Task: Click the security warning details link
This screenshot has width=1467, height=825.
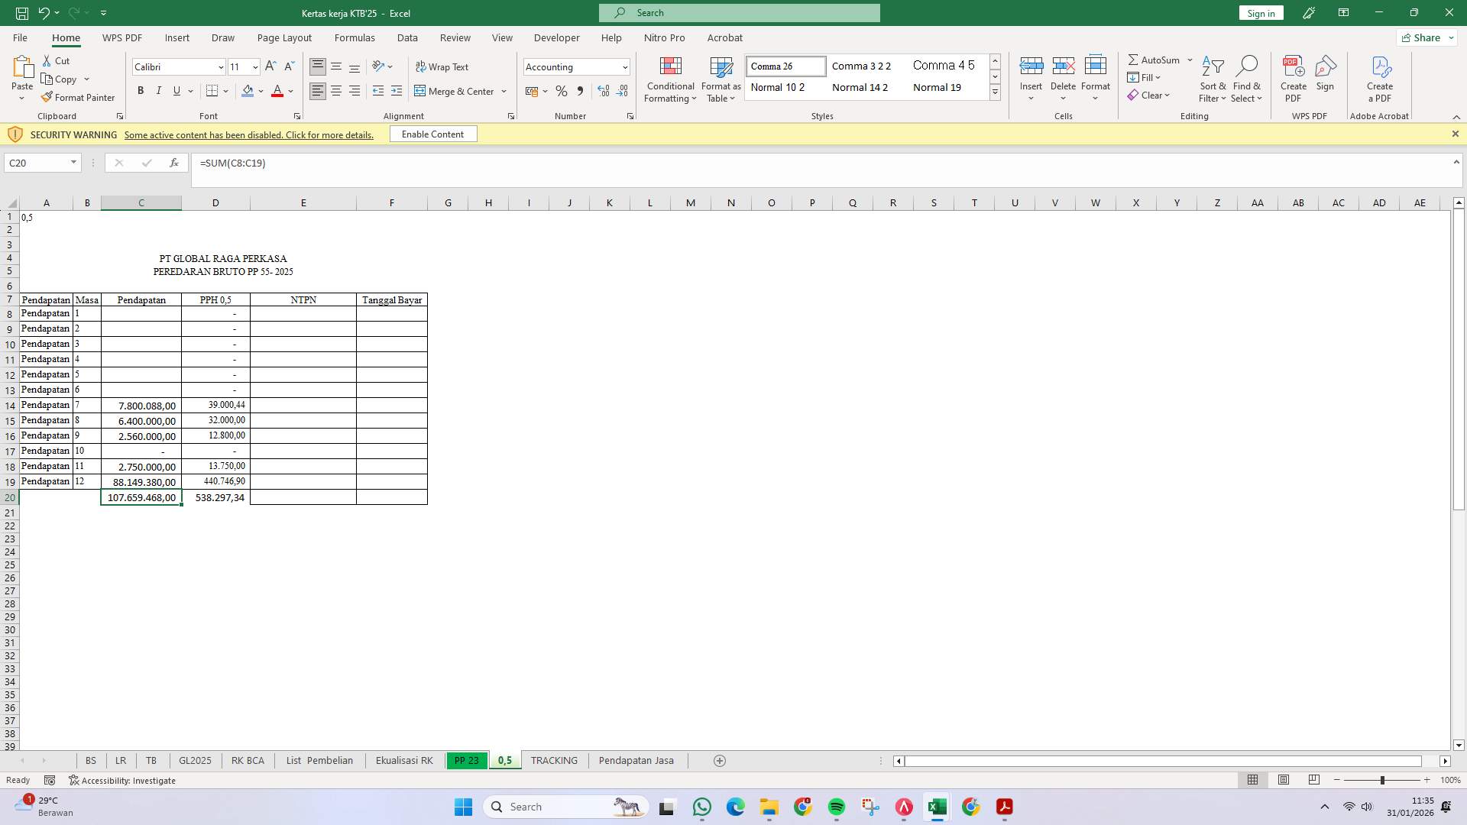Action: pyautogui.click(x=248, y=134)
